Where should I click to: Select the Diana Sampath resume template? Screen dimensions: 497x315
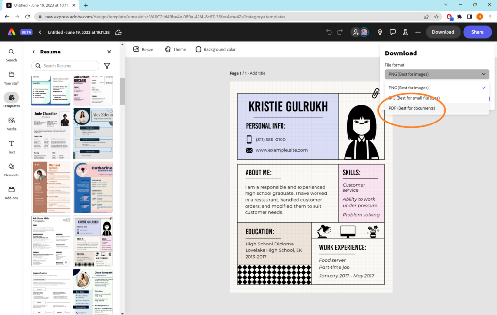point(93,292)
